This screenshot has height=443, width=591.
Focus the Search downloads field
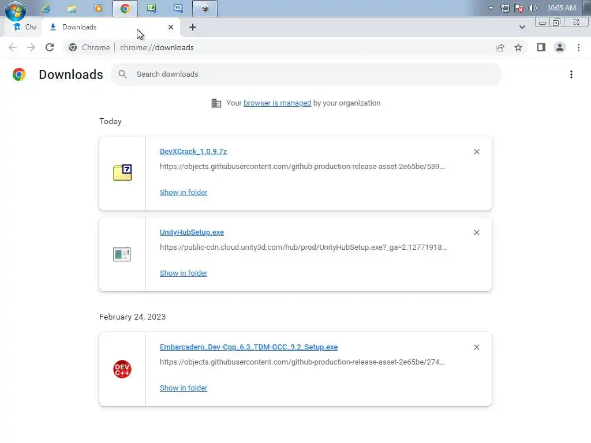point(306,74)
